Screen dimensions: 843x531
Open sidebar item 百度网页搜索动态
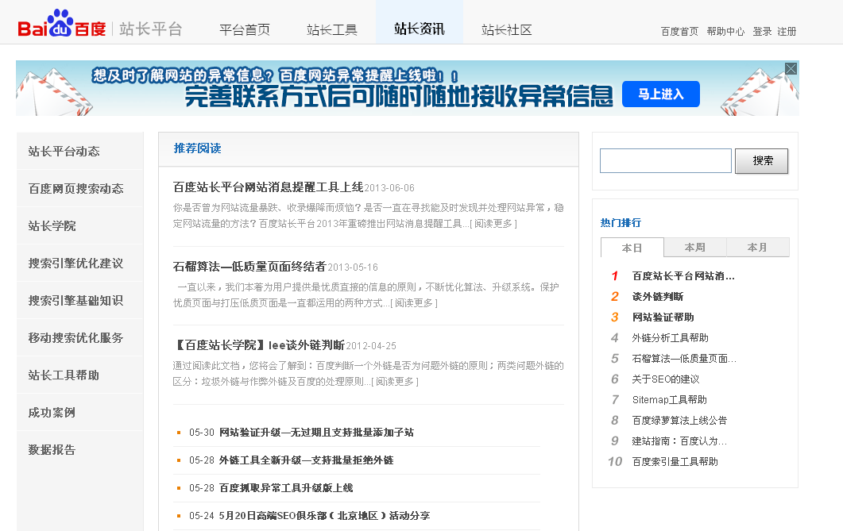pos(80,188)
